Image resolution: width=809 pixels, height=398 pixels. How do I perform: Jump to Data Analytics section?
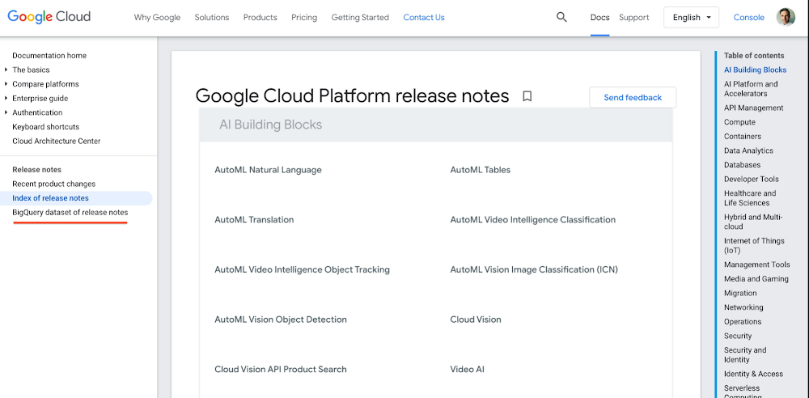(748, 150)
